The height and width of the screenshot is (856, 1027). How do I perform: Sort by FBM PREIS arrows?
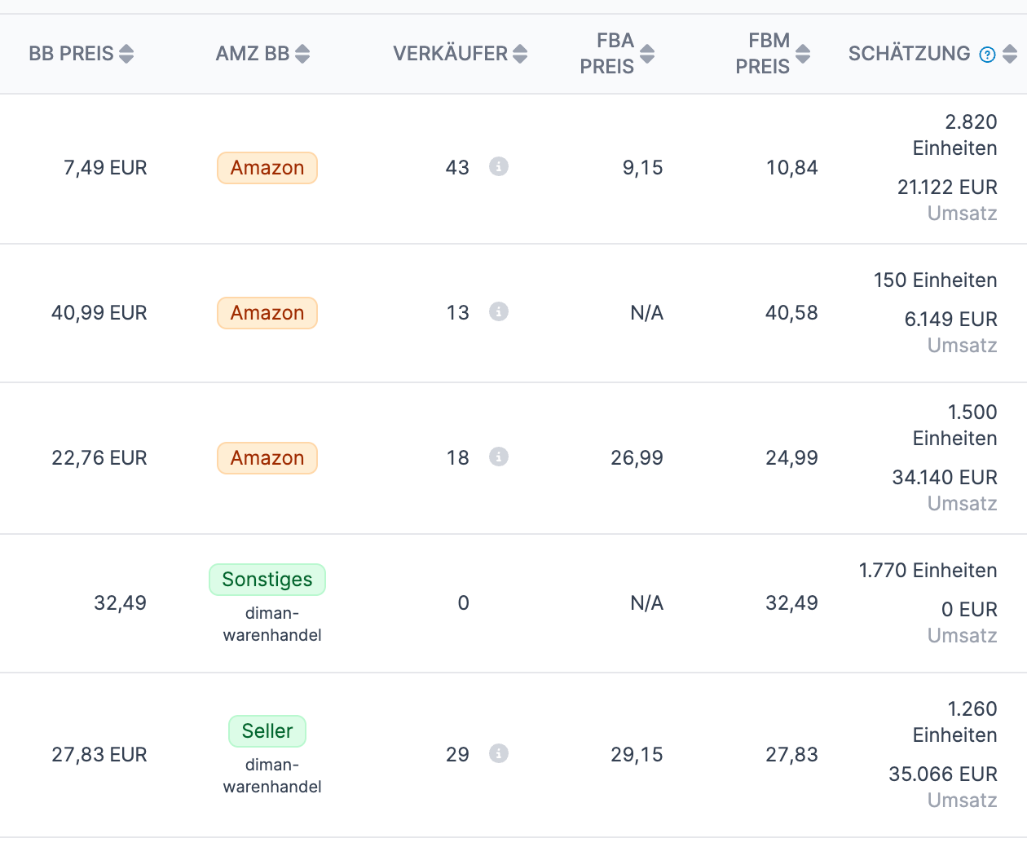tap(803, 54)
